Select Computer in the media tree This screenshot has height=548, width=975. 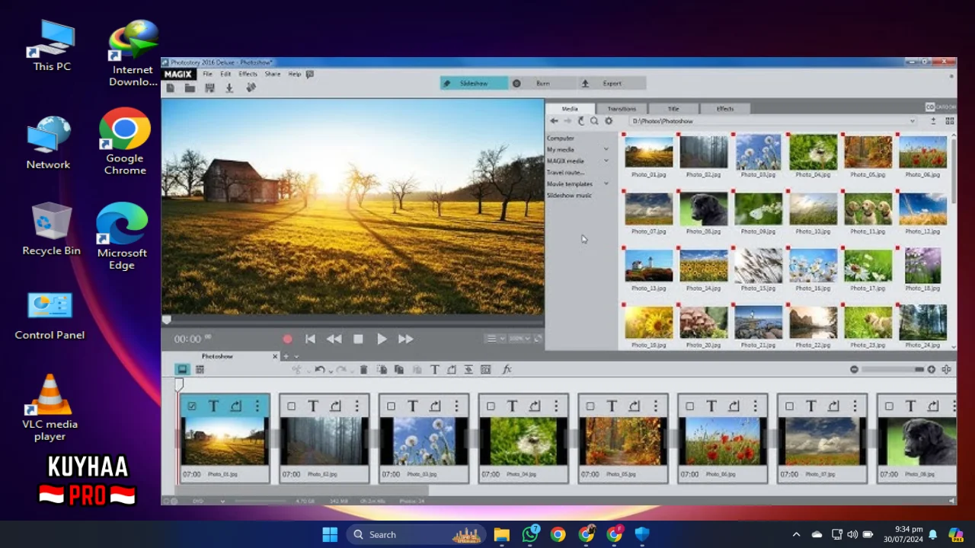click(x=561, y=138)
